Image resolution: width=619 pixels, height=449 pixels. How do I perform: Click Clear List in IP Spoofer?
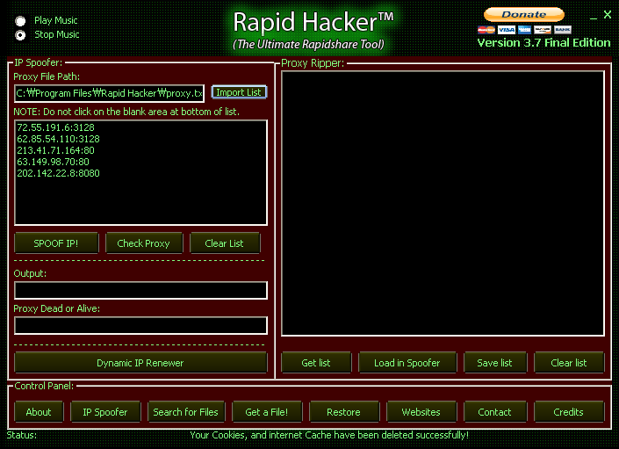point(225,243)
